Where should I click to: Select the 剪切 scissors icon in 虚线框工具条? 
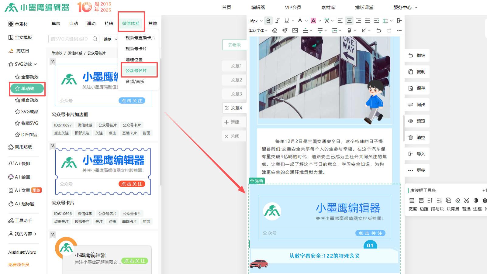pos(467,200)
